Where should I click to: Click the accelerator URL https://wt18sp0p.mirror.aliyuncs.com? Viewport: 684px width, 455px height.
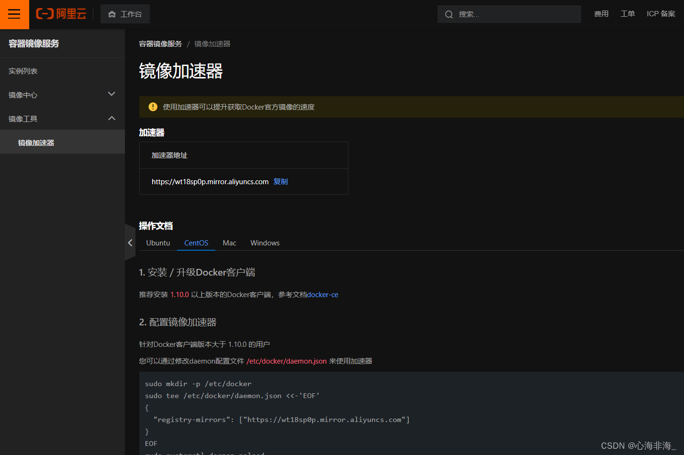point(210,182)
